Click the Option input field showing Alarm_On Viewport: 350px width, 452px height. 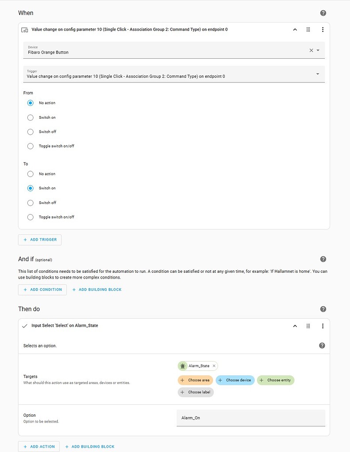[250, 418]
